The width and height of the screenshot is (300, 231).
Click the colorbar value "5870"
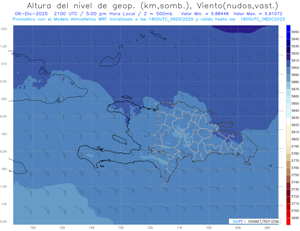coord(295,89)
